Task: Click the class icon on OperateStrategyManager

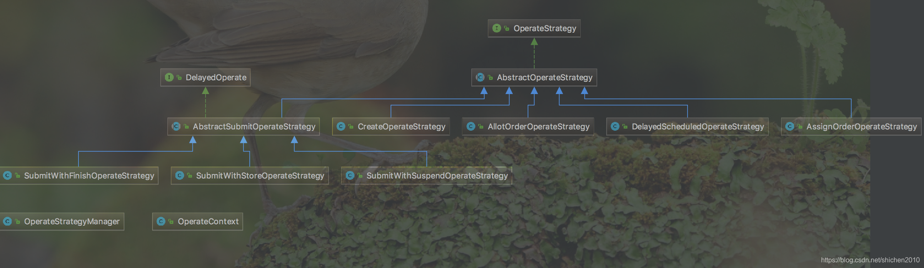Action: (x=7, y=221)
